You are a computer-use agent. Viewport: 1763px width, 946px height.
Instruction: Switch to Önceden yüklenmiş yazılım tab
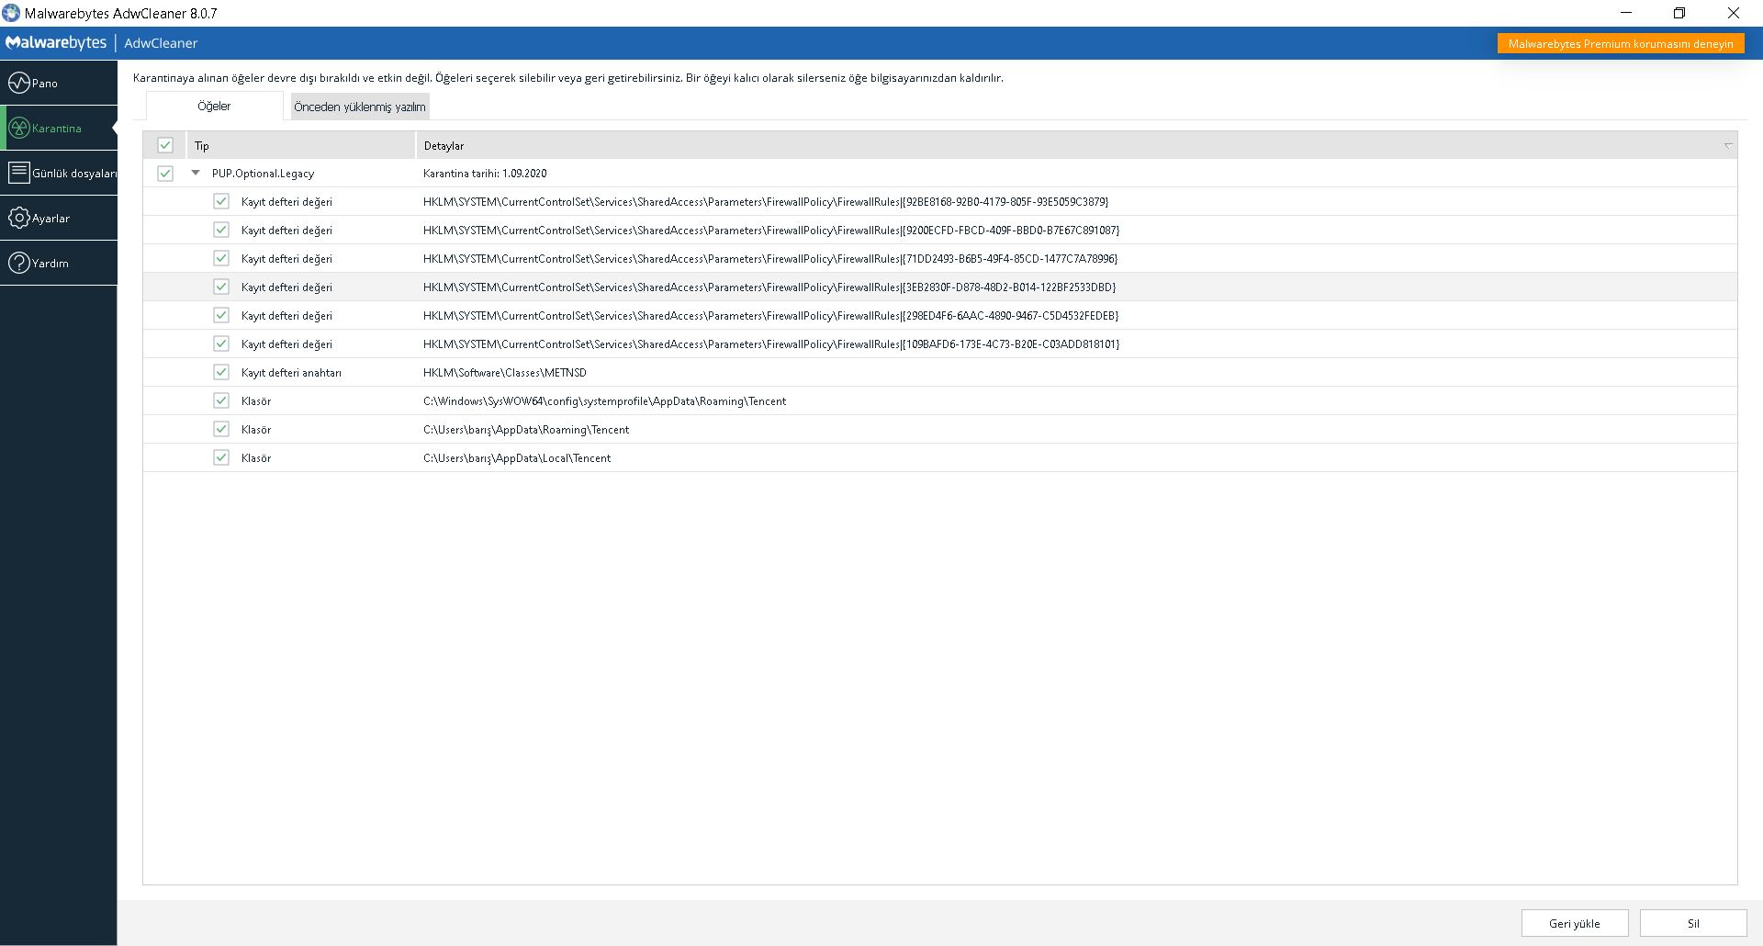[x=360, y=107]
